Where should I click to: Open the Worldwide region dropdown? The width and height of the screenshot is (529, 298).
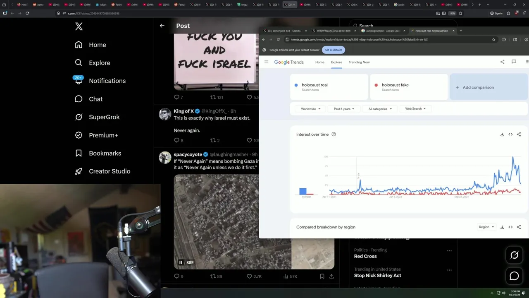310,109
